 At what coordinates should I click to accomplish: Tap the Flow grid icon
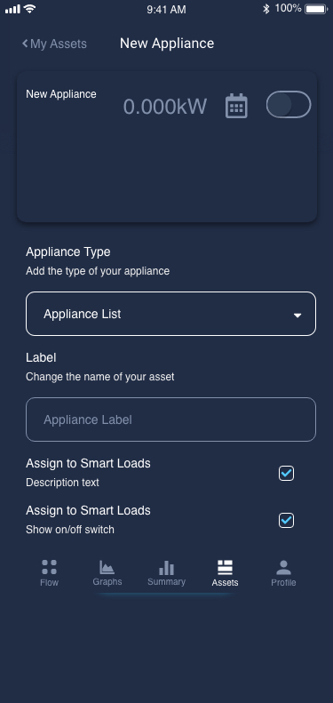pos(50,567)
